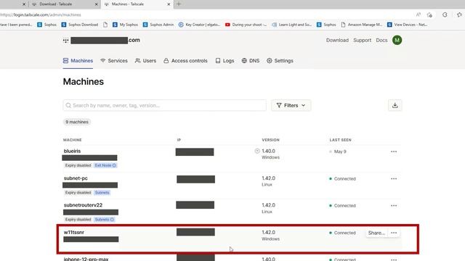Open the blueiris machine
Viewport: 465px width, 261px height.
click(x=72, y=151)
